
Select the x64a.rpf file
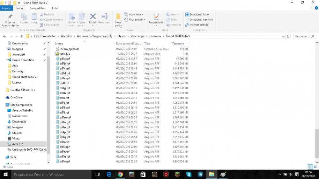[x=65, y=59]
